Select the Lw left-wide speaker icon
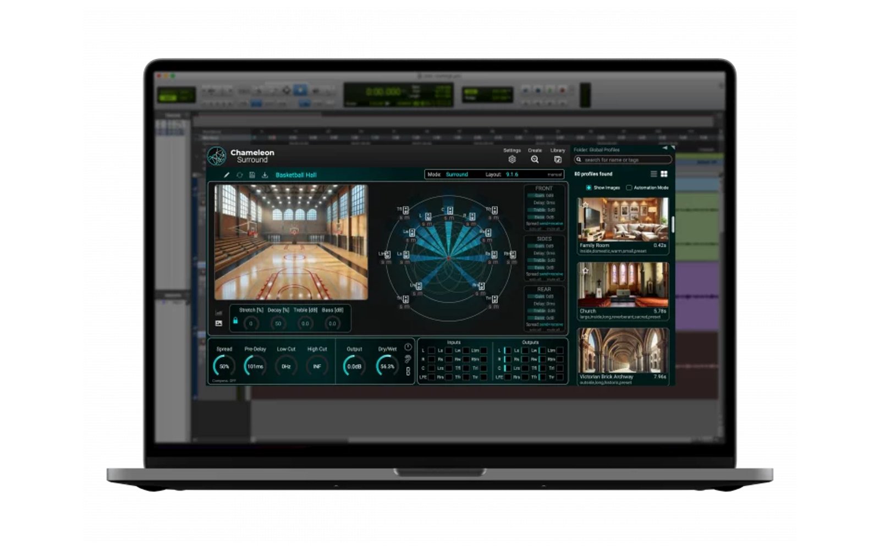 coord(411,233)
